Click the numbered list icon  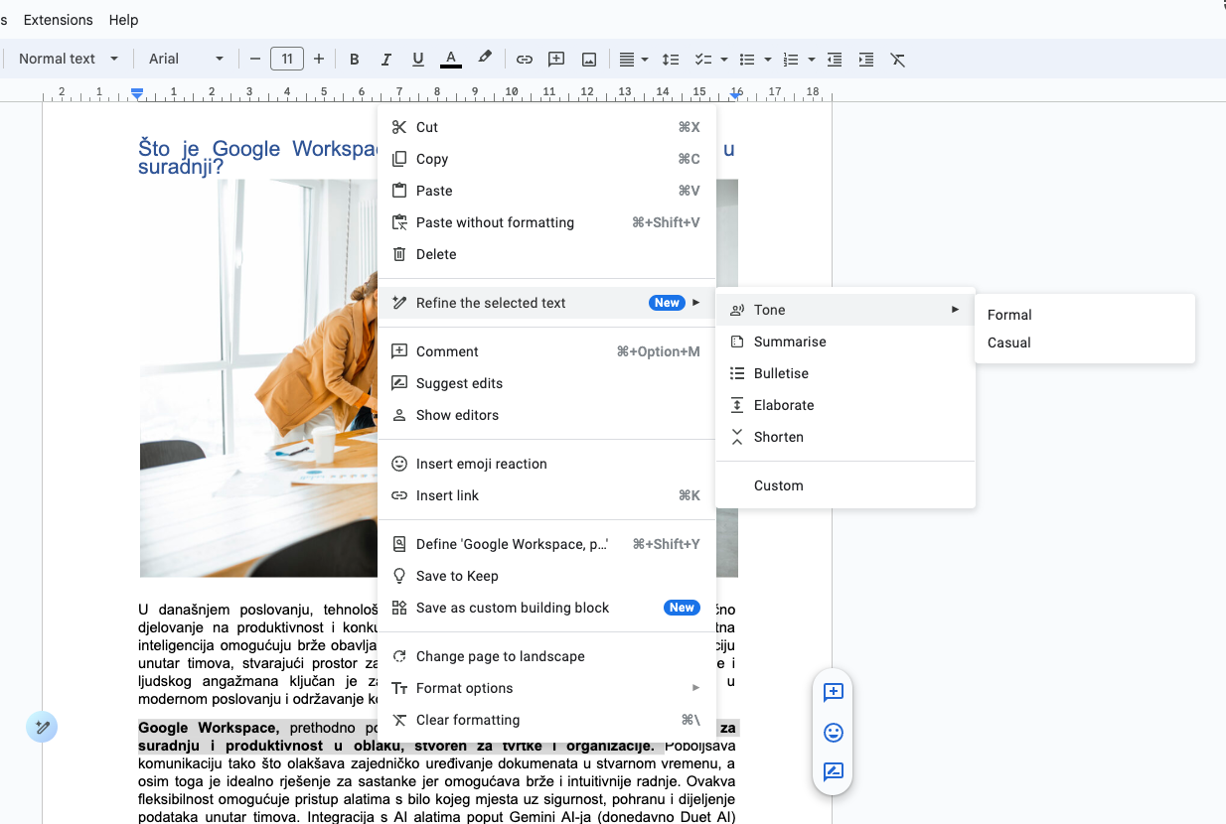pos(791,60)
